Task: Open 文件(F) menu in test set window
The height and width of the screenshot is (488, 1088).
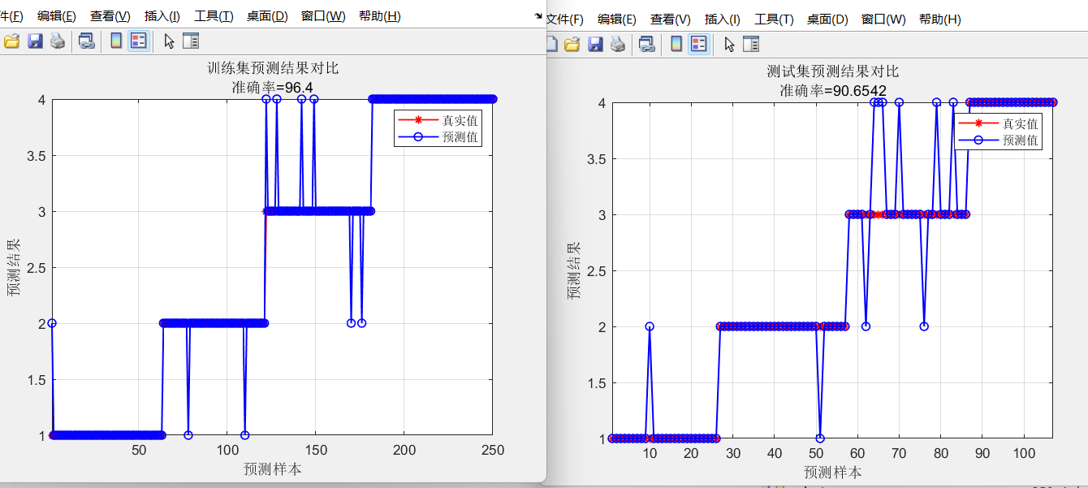Action: click(565, 19)
